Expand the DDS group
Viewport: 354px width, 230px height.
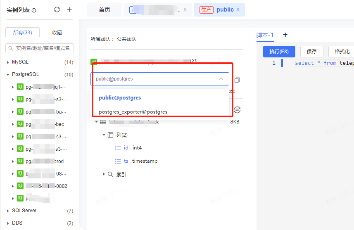click(x=8, y=223)
